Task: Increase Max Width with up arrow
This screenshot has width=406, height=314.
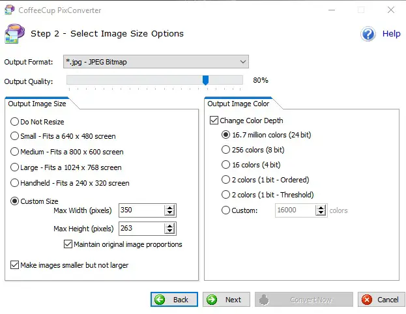Action: coord(170,207)
